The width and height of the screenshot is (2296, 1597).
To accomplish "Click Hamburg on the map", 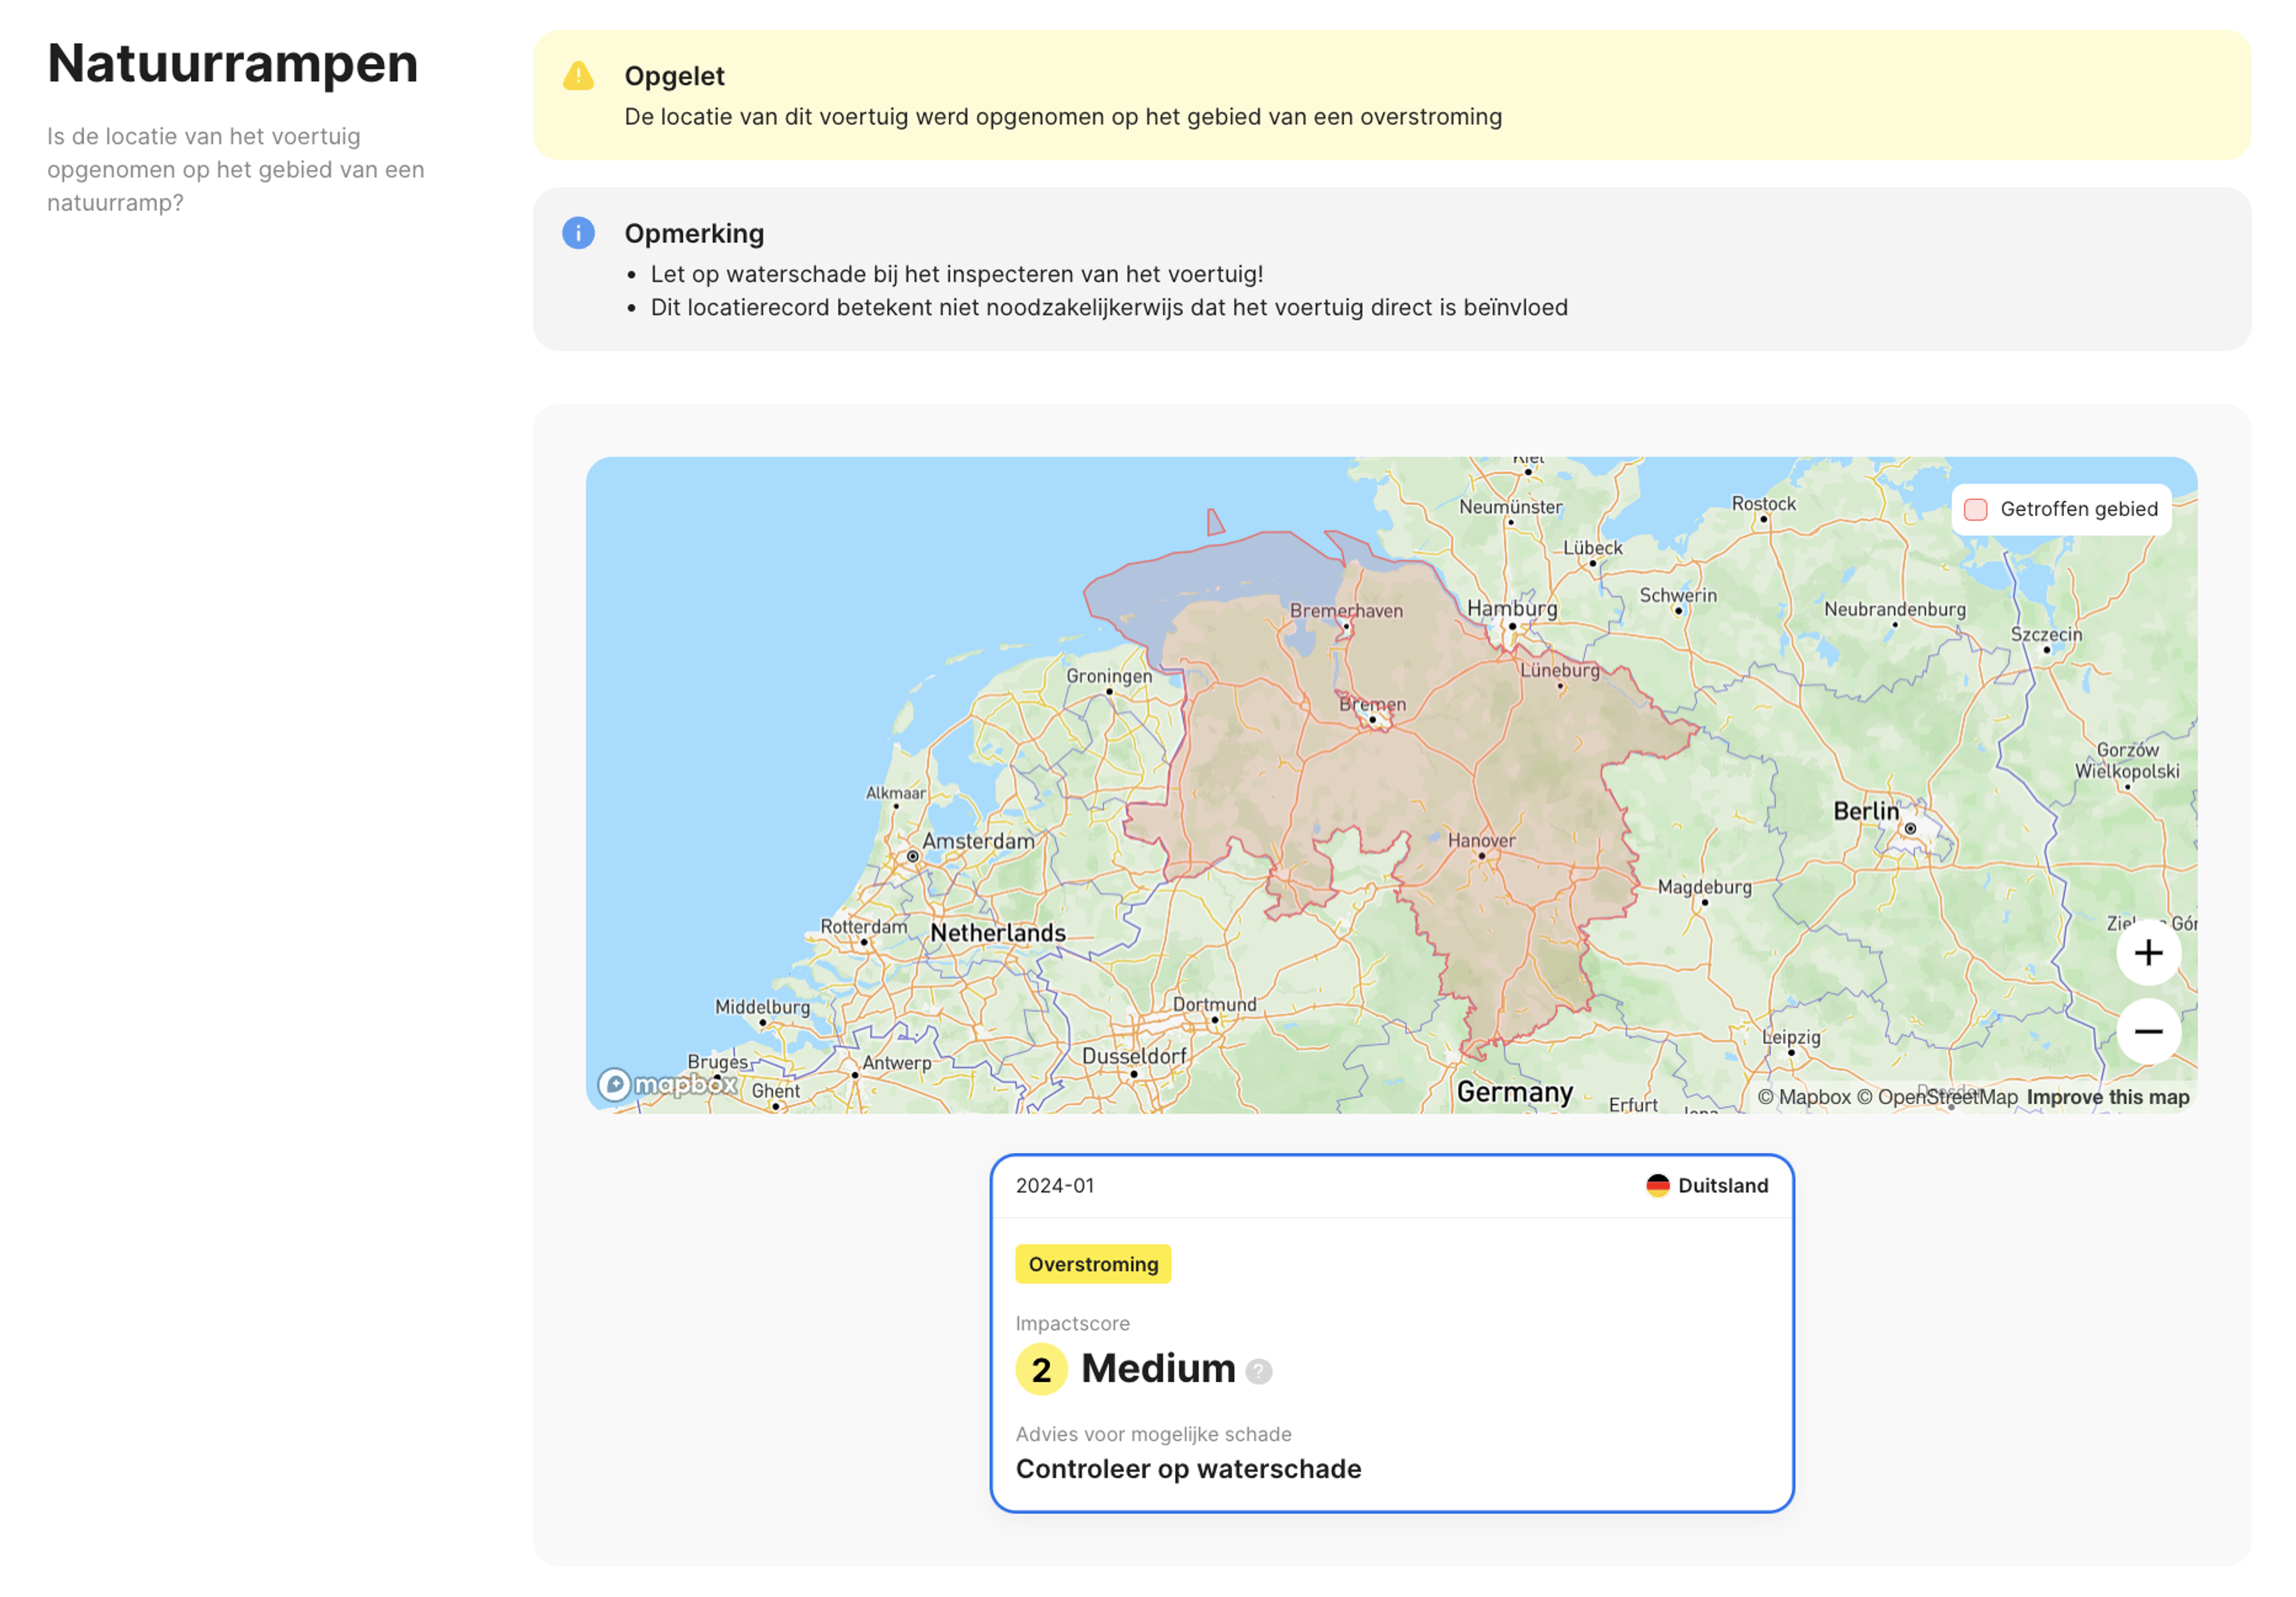I will point(1511,608).
